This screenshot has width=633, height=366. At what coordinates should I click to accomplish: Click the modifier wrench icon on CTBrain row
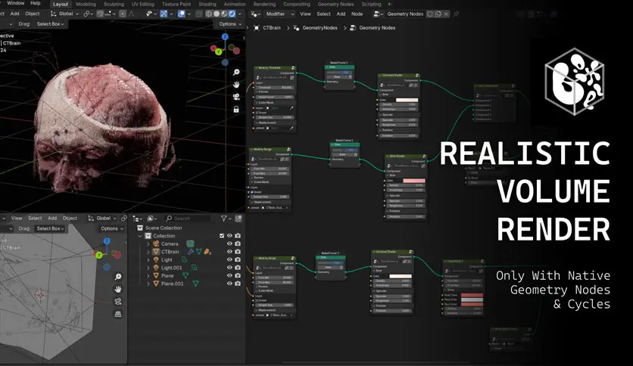(x=191, y=252)
